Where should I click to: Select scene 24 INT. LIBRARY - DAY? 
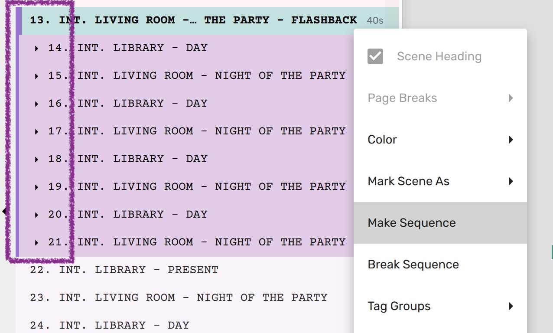click(x=110, y=325)
